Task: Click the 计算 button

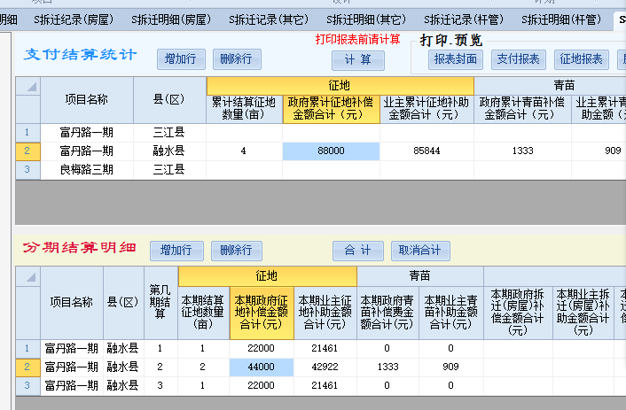Action: pos(358,59)
